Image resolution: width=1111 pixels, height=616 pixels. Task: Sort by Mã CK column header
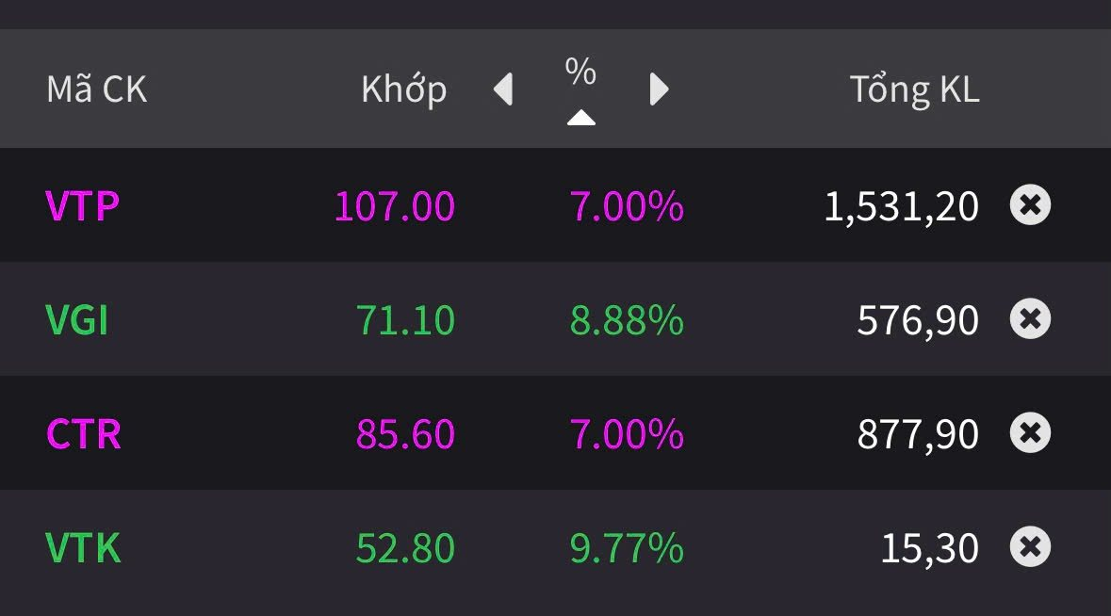click(97, 89)
